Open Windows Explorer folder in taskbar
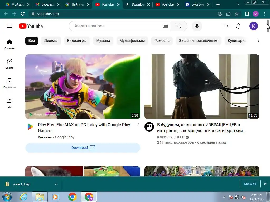 coord(40,197)
